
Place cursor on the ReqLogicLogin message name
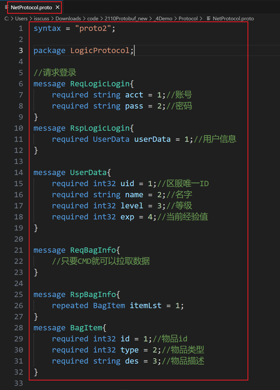pos(100,84)
